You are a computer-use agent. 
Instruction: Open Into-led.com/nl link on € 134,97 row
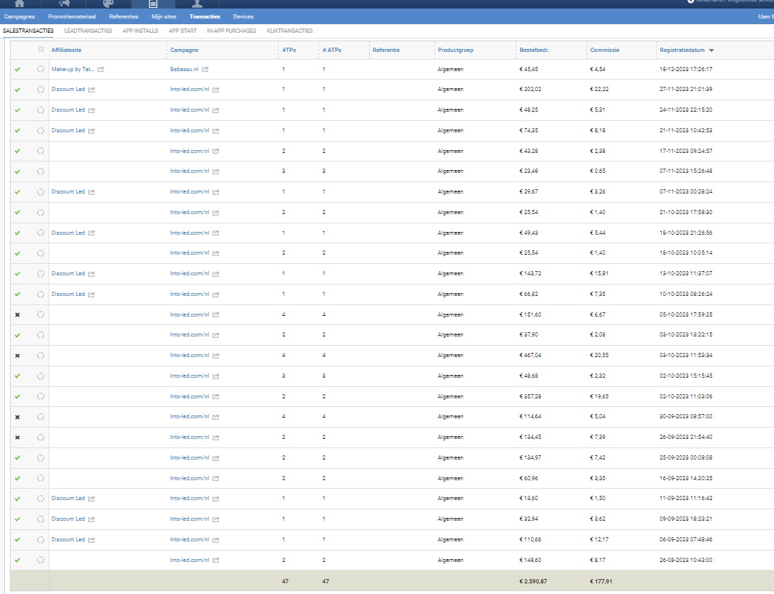pyautogui.click(x=190, y=457)
